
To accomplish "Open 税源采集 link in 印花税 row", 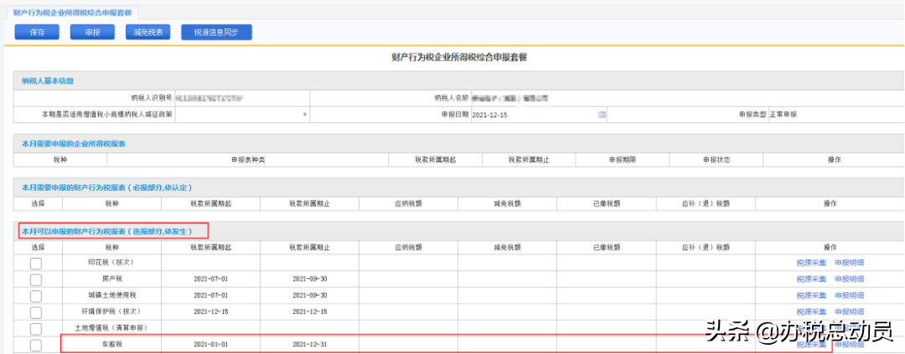I will point(811,263).
